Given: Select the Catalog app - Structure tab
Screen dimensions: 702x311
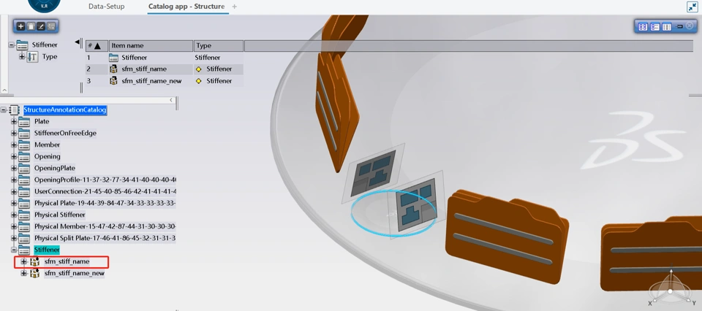Looking at the screenshot, I should coord(186,7).
